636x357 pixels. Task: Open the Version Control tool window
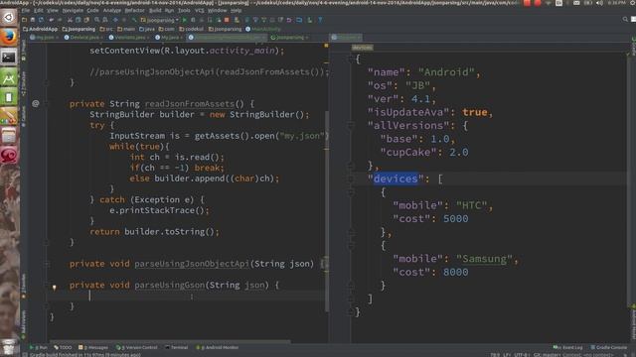[137, 347]
